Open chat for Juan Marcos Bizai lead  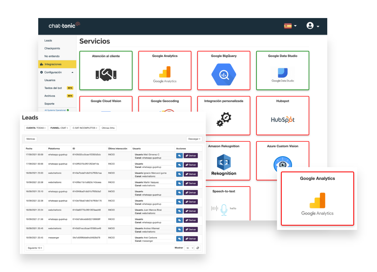179,211
